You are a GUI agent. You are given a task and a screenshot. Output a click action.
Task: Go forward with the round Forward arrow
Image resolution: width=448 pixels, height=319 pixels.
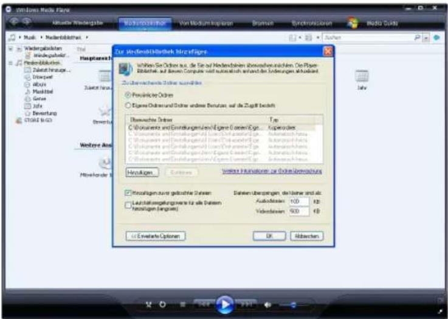[x=27, y=22]
